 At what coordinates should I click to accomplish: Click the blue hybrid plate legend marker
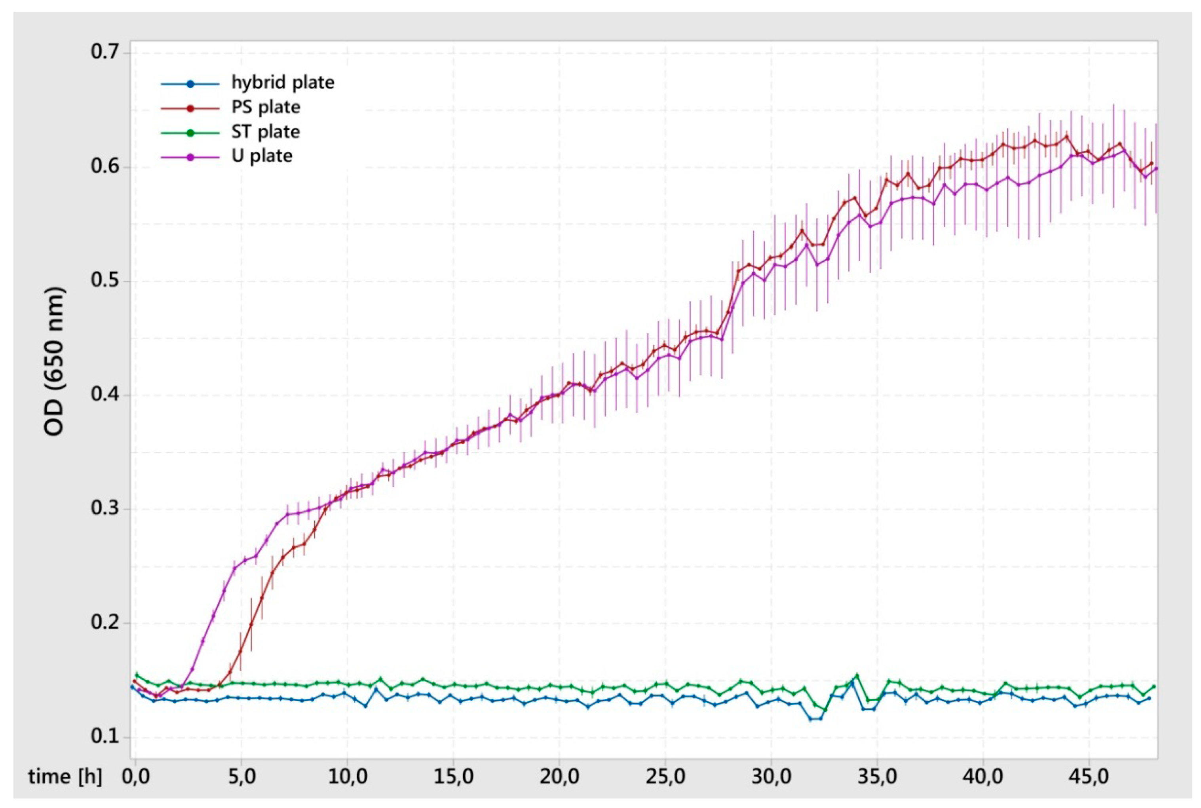point(190,84)
